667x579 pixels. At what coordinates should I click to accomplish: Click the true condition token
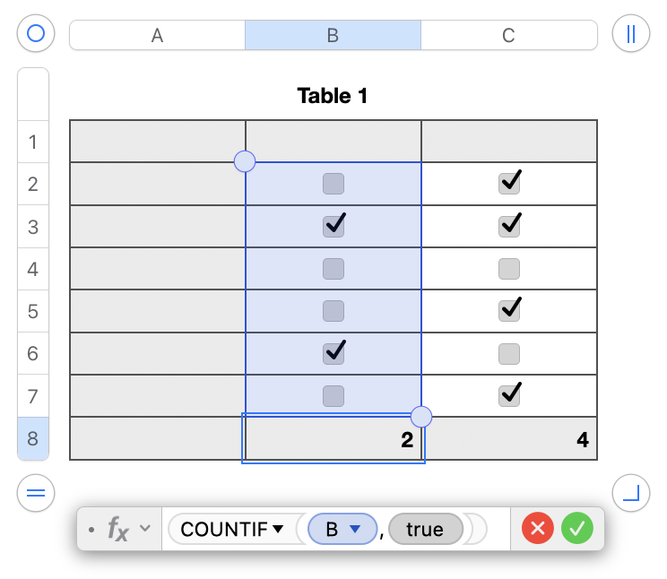coord(425,530)
